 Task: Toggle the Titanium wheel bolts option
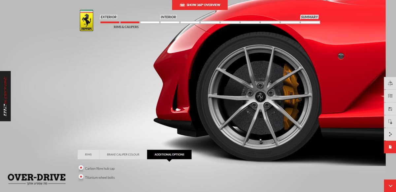pos(81,177)
